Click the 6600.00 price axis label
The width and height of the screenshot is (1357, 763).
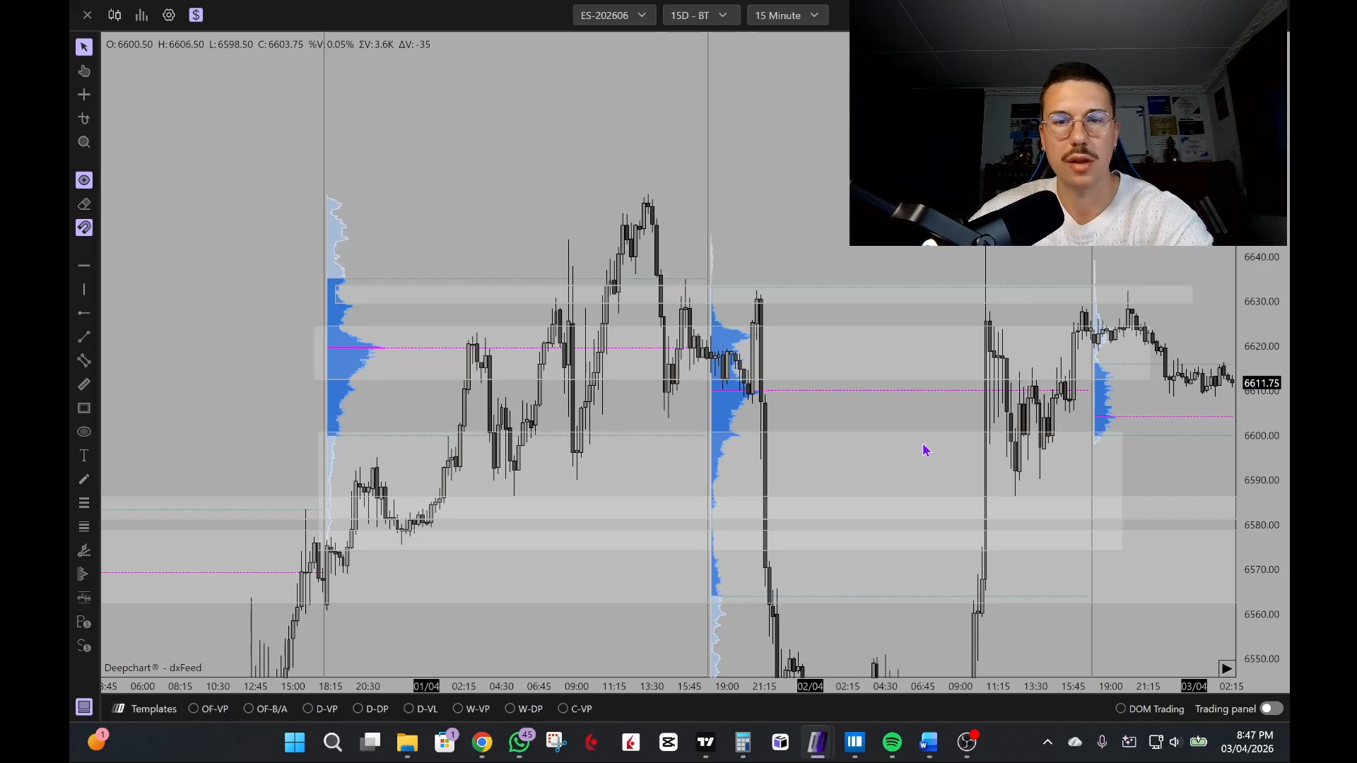click(1262, 435)
